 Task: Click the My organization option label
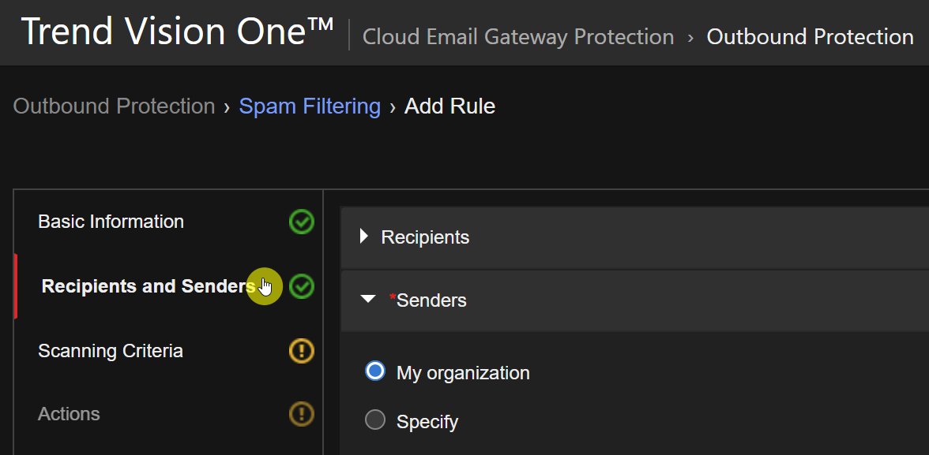463,373
